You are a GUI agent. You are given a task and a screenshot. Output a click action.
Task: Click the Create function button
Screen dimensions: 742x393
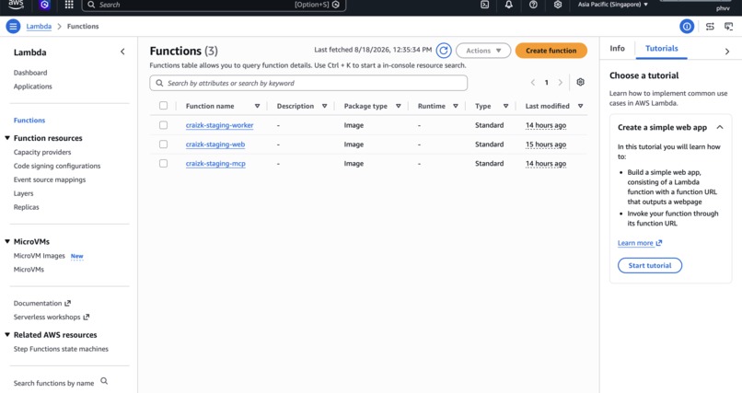[551, 51]
